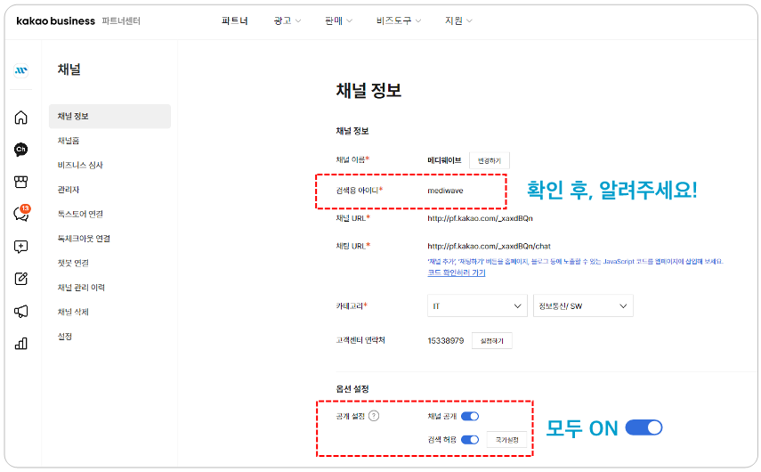Click the channel name 메디웨이브
Viewport: 761px width, 472px height.
[x=444, y=160]
